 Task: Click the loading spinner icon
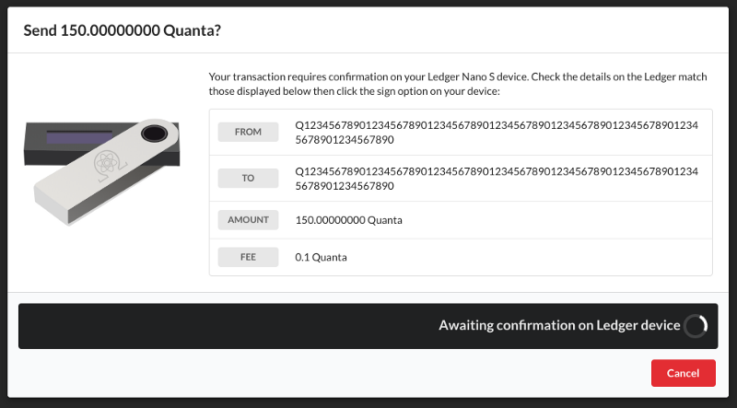tap(696, 326)
